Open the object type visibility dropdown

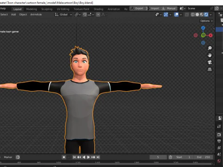click(x=158, y=14)
